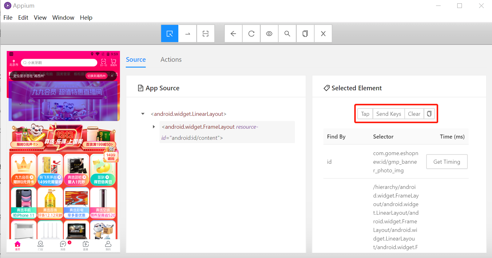Collapse the android.widget.LinearLayout node
The width and height of the screenshot is (492, 258).
[x=143, y=114]
